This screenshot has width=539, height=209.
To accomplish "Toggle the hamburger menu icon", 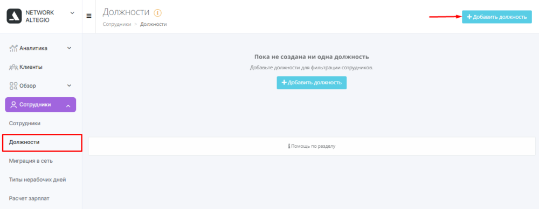I will pos(89,16).
